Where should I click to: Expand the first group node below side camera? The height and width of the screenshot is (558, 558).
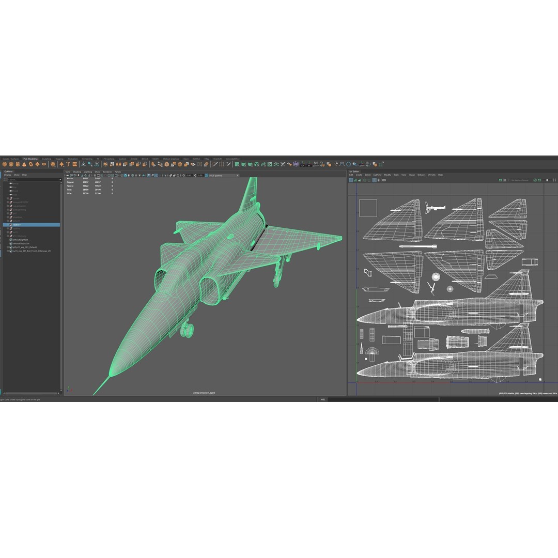pyautogui.click(x=7, y=198)
